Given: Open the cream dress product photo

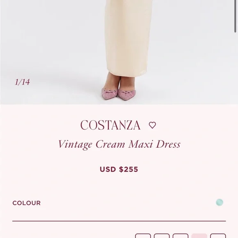Looking at the screenshot, I should click(119, 52).
